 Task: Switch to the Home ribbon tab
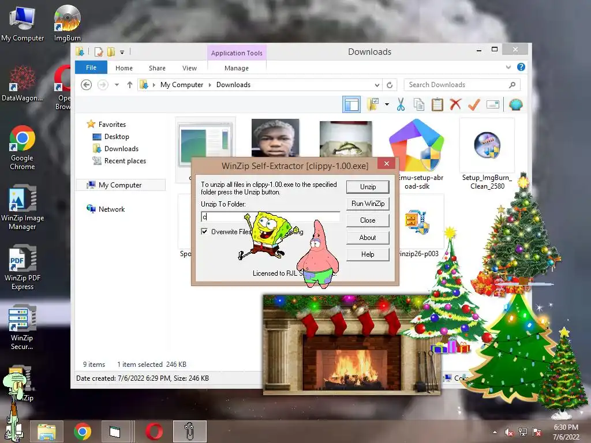[124, 68]
